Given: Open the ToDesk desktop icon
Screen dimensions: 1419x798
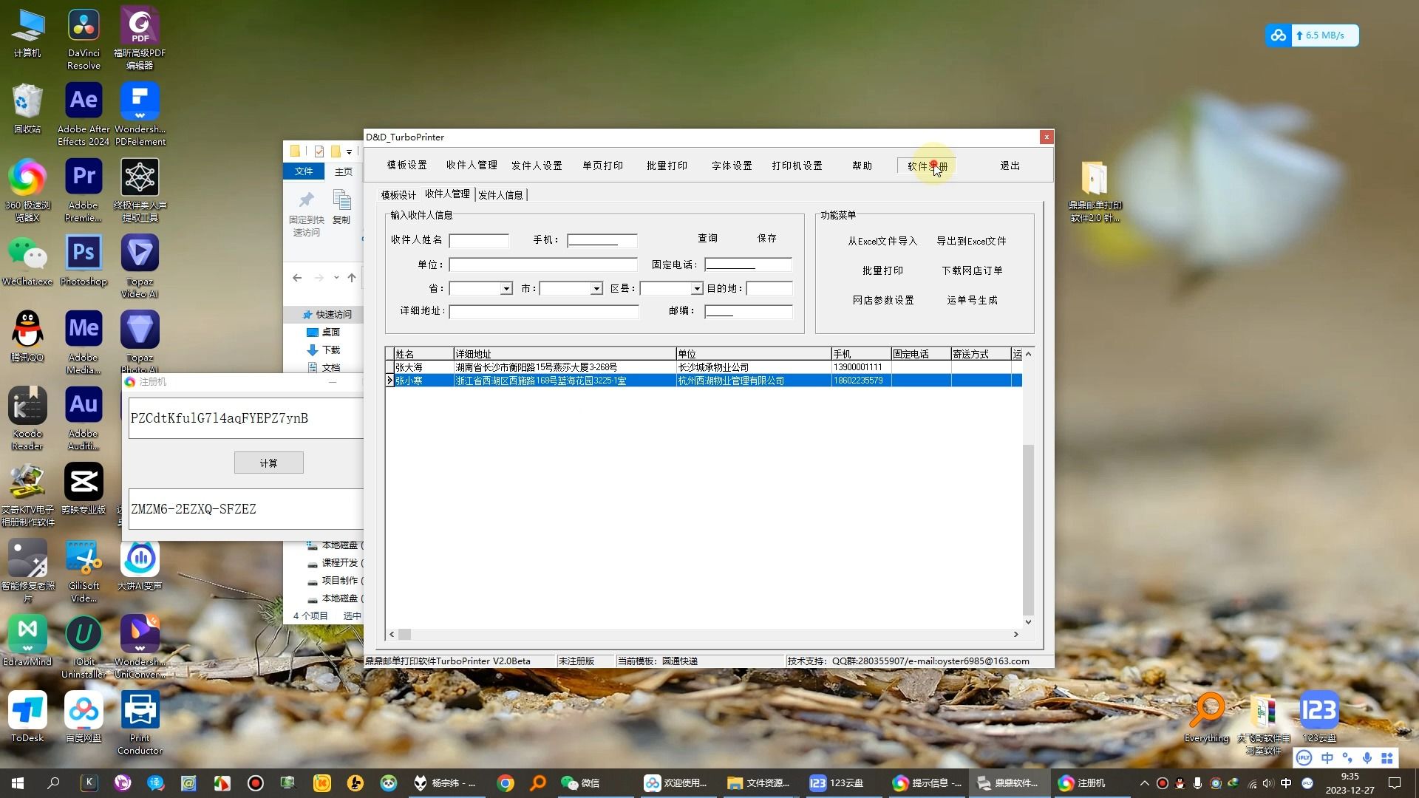Looking at the screenshot, I should 27,711.
